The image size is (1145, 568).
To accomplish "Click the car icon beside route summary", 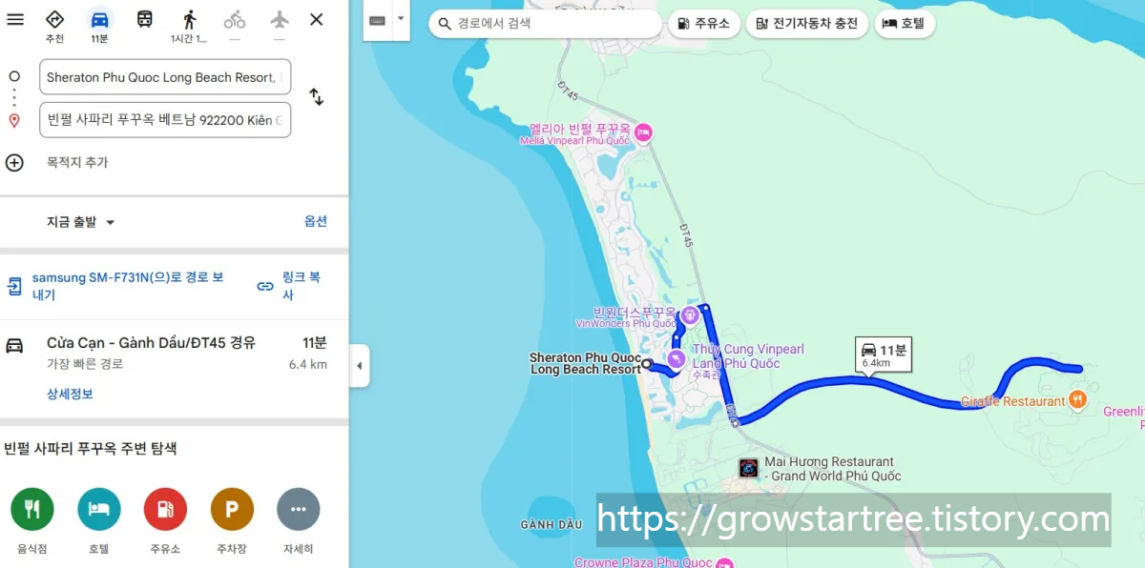I will click(14, 344).
